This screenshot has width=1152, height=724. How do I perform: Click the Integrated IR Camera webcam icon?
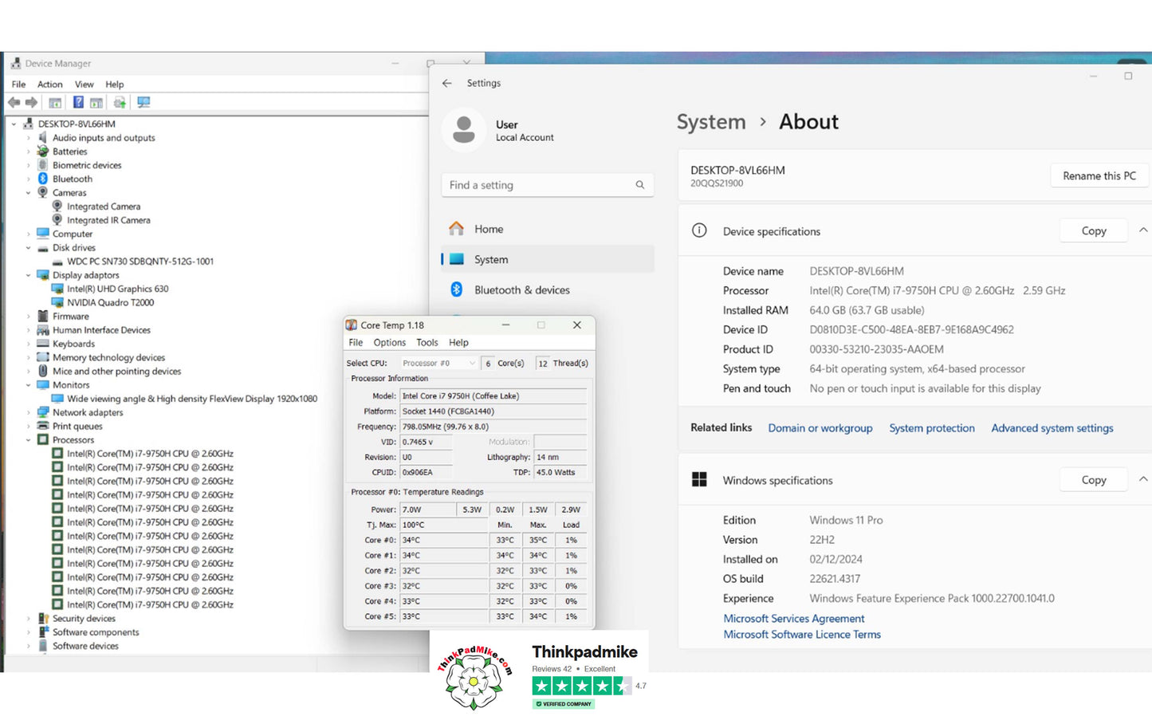pos(57,220)
